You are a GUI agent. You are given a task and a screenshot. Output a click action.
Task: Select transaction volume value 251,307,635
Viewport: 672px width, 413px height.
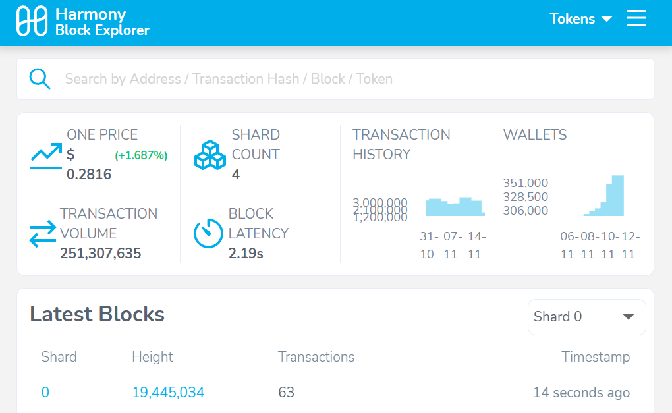[x=100, y=253]
